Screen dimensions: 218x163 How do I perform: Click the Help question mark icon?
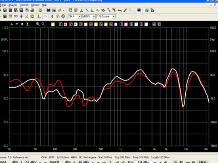146,11
